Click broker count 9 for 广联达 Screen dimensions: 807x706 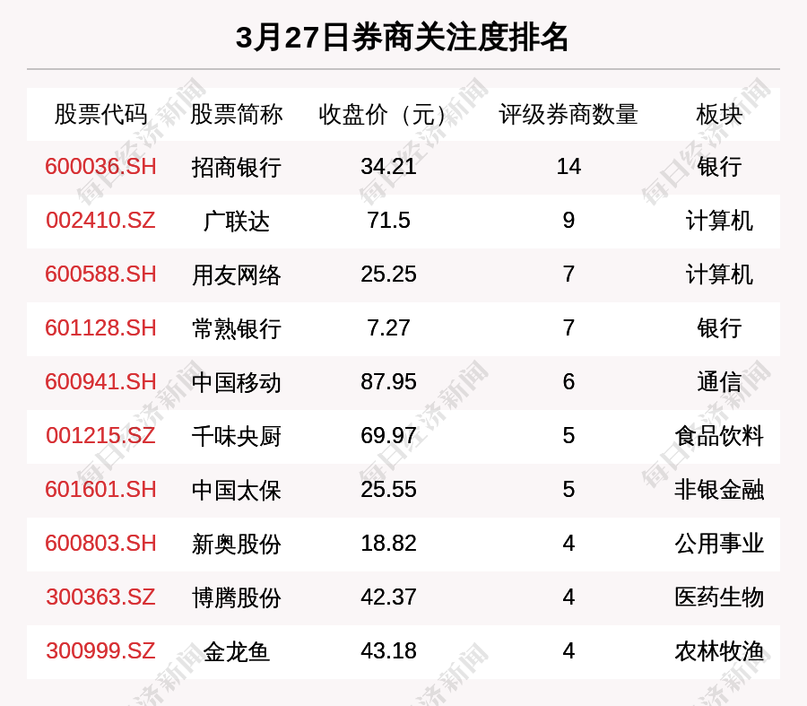(568, 221)
